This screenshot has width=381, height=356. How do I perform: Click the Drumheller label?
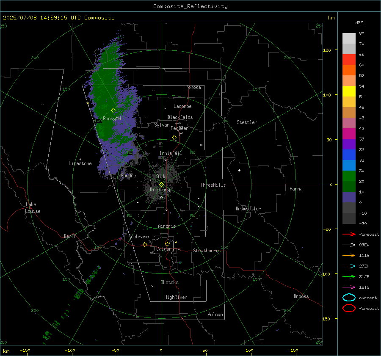(x=248, y=209)
